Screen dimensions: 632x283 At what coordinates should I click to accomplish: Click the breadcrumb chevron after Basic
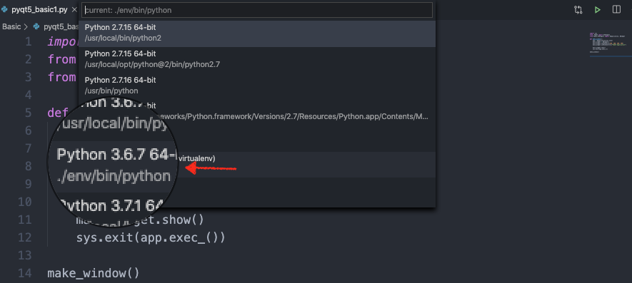click(26, 26)
